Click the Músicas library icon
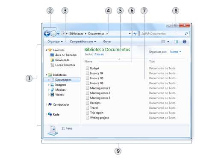 click(x=53, y=89)
